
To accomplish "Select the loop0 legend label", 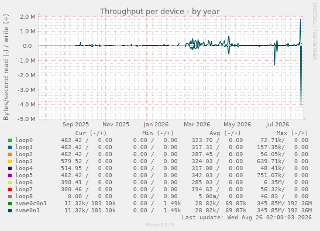I will pyautogui.click(x=24, y=140).
